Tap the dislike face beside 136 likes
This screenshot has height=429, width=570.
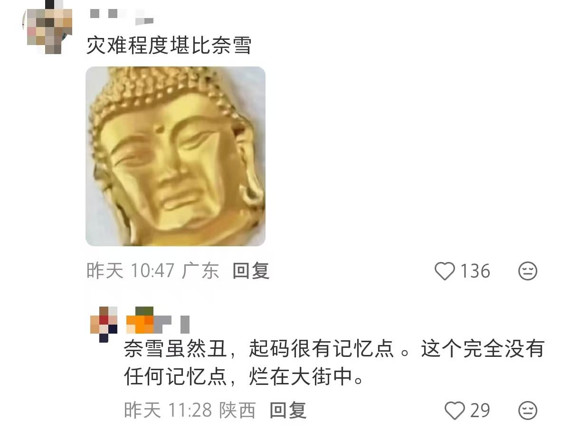(527, 271)
